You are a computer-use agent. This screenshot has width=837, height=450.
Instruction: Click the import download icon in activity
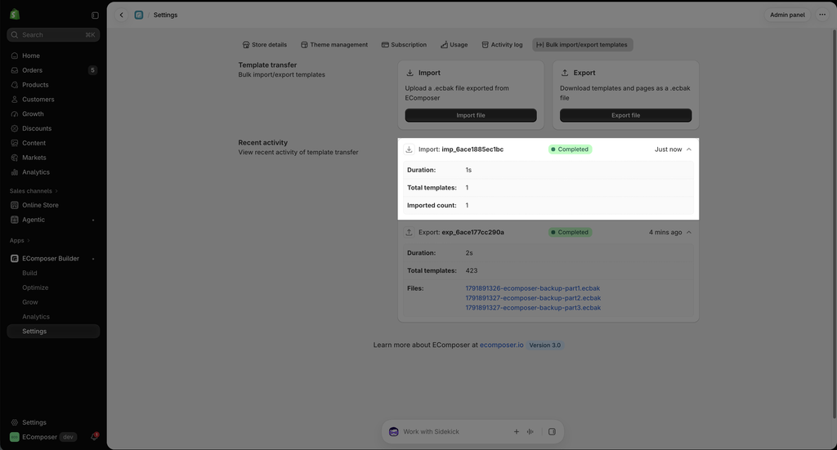coord(409,149)
